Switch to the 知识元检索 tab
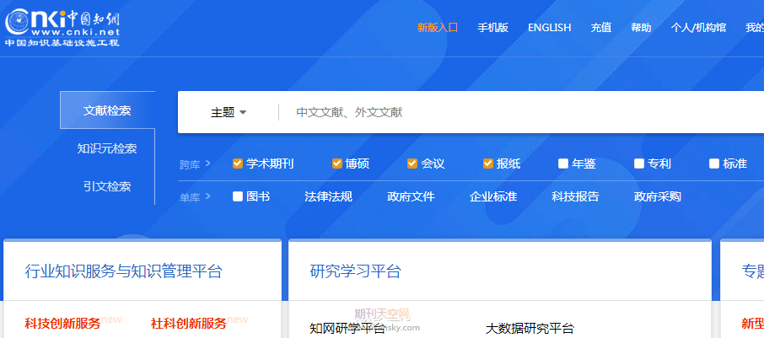Image resolution: width=764 pixels, height=338 pixels. (107, 148)
